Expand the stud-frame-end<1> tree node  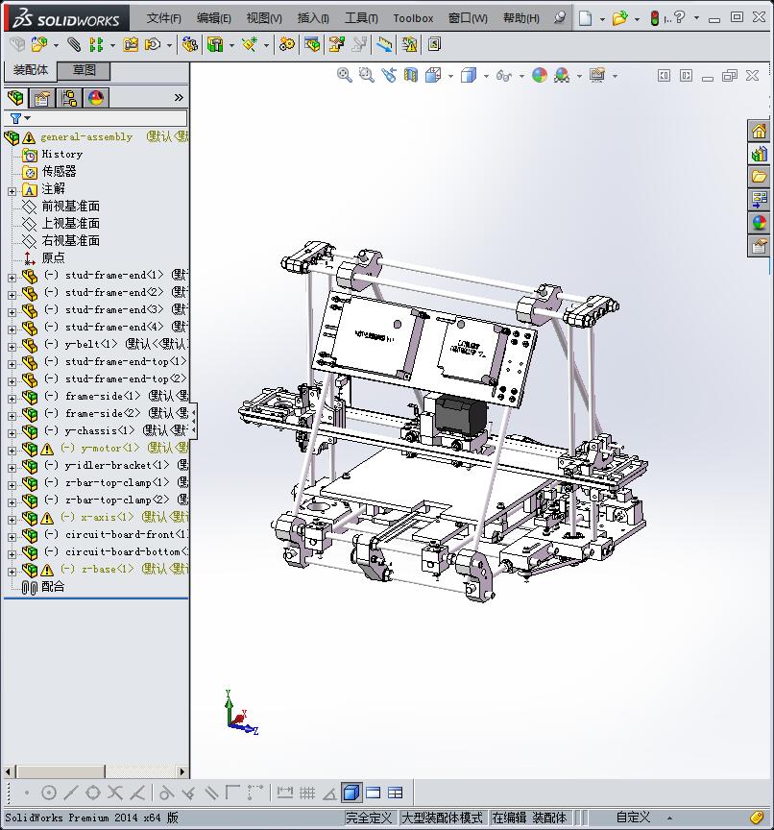click(12, 277)
